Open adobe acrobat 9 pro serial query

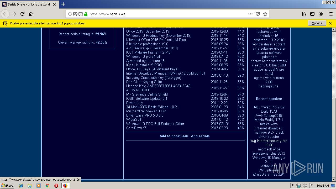269,71
